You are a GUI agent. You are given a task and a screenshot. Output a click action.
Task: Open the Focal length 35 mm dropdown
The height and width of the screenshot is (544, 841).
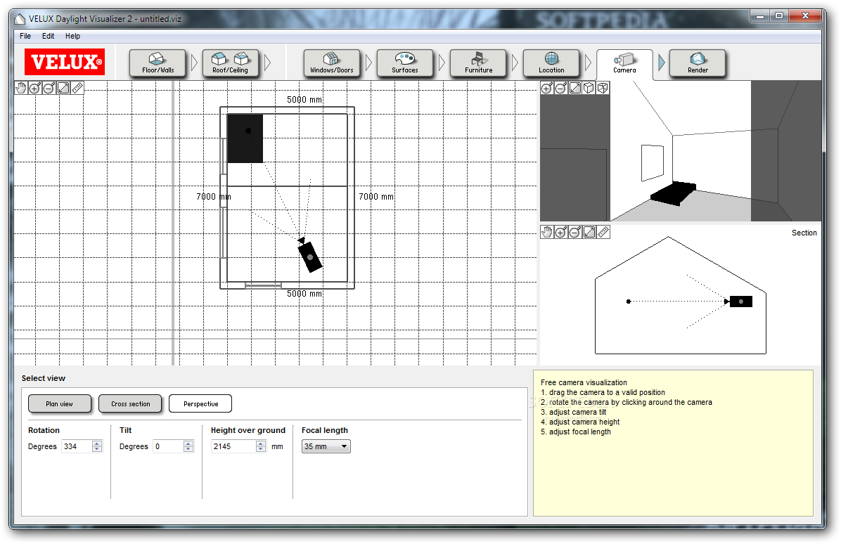(x=326, y=446)
